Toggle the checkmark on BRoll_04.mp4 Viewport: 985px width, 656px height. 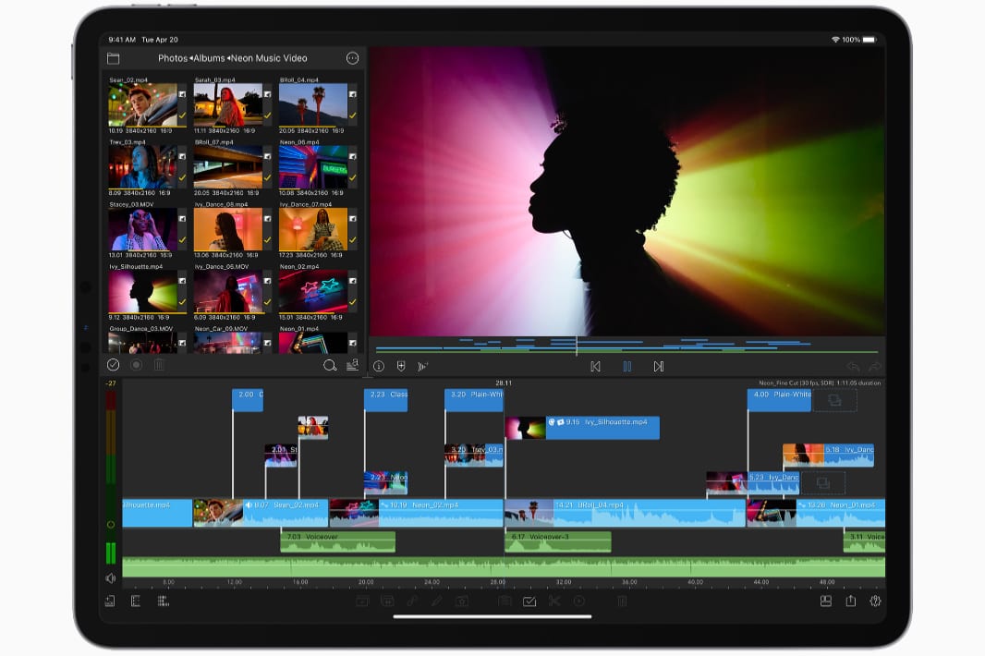click(352, 115)
